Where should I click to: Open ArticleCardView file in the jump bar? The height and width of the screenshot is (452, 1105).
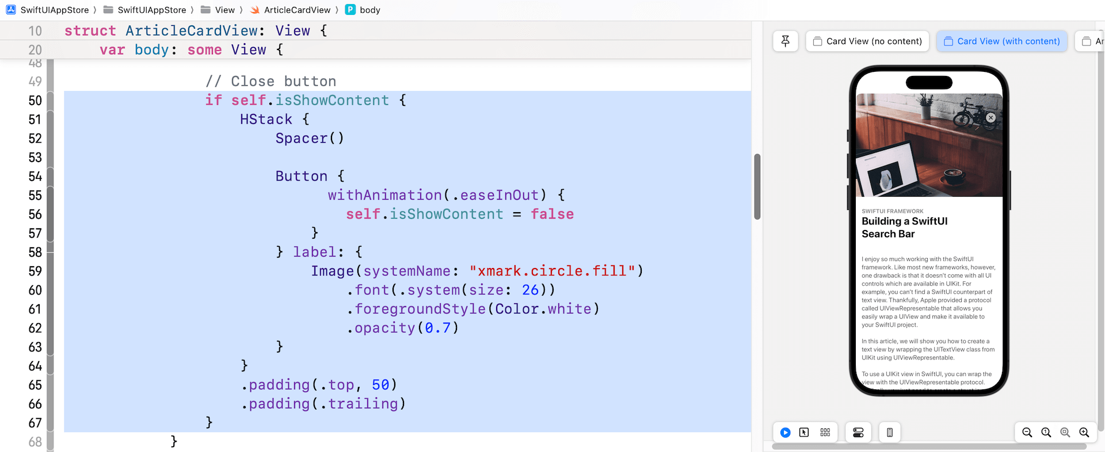point(291,10)
